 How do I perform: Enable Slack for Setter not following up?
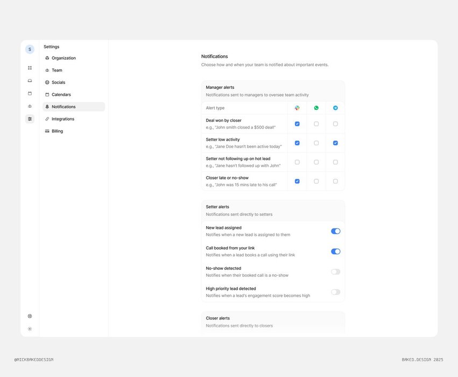(x=297, y=162)
